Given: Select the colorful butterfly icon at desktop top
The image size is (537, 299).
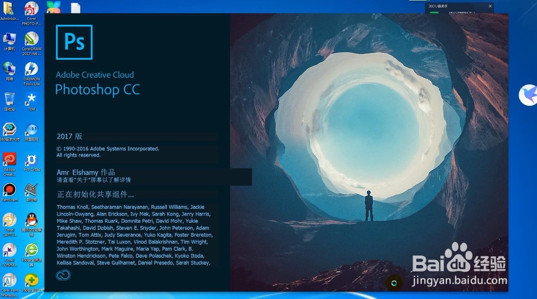Looking at the screenshot, I should (x=53, y=7).
